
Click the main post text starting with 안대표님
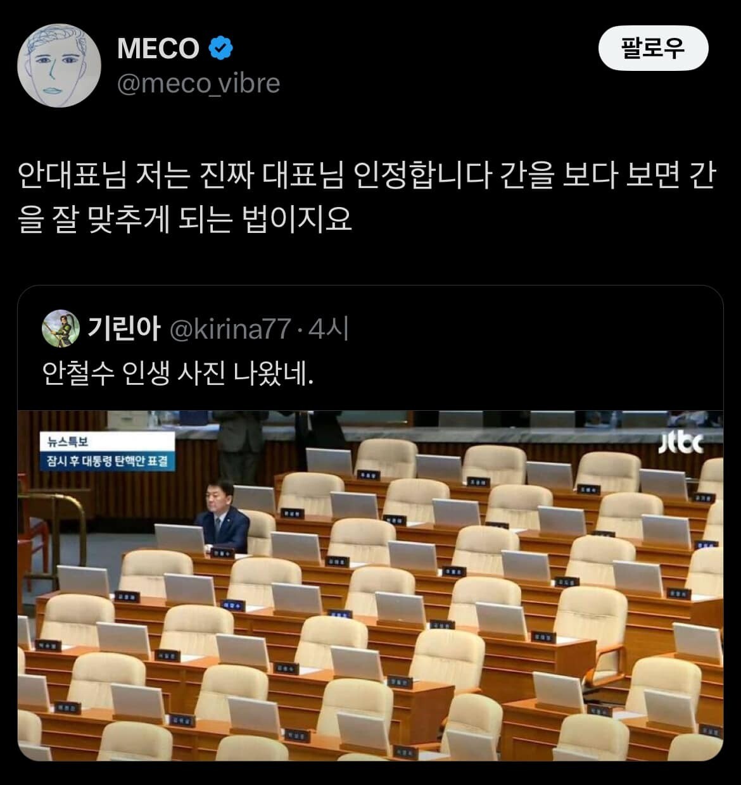pyautogui.click(x=367, y=198)
